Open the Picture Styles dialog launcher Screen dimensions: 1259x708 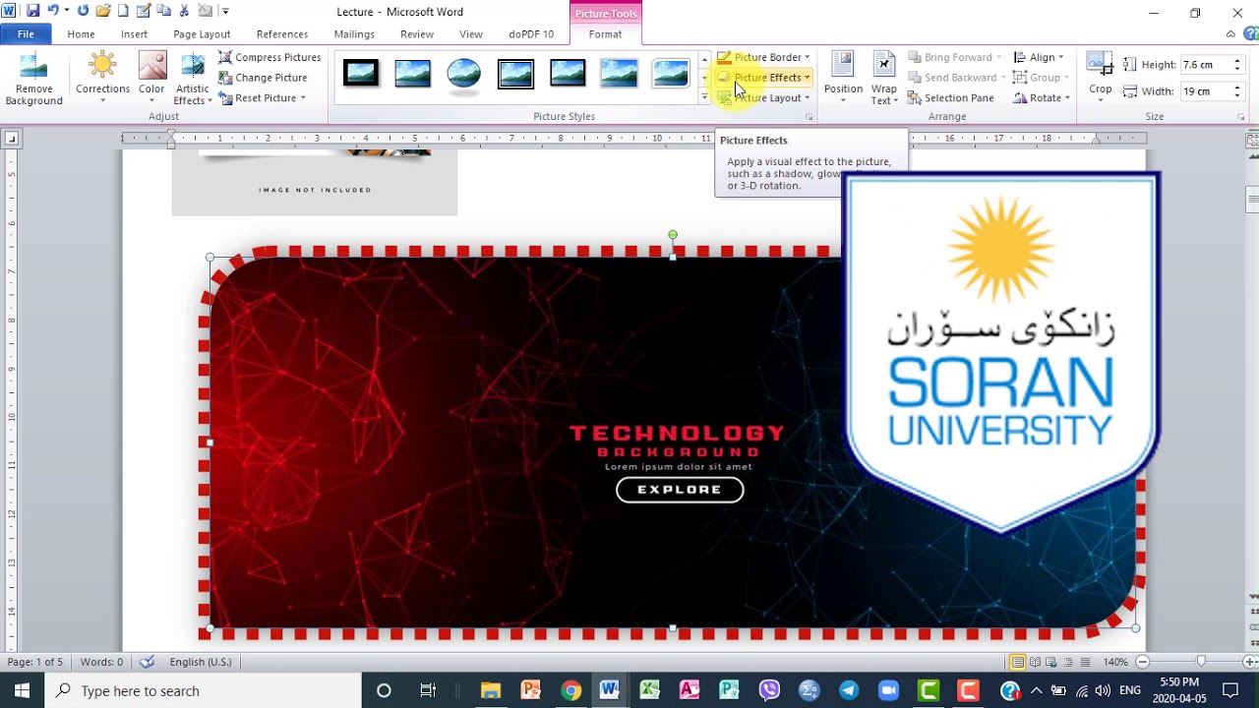pos(809,117)
